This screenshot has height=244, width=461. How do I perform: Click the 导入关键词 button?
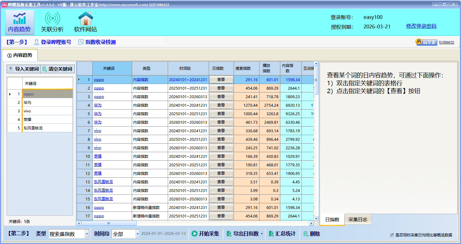(x=23, y=69)
